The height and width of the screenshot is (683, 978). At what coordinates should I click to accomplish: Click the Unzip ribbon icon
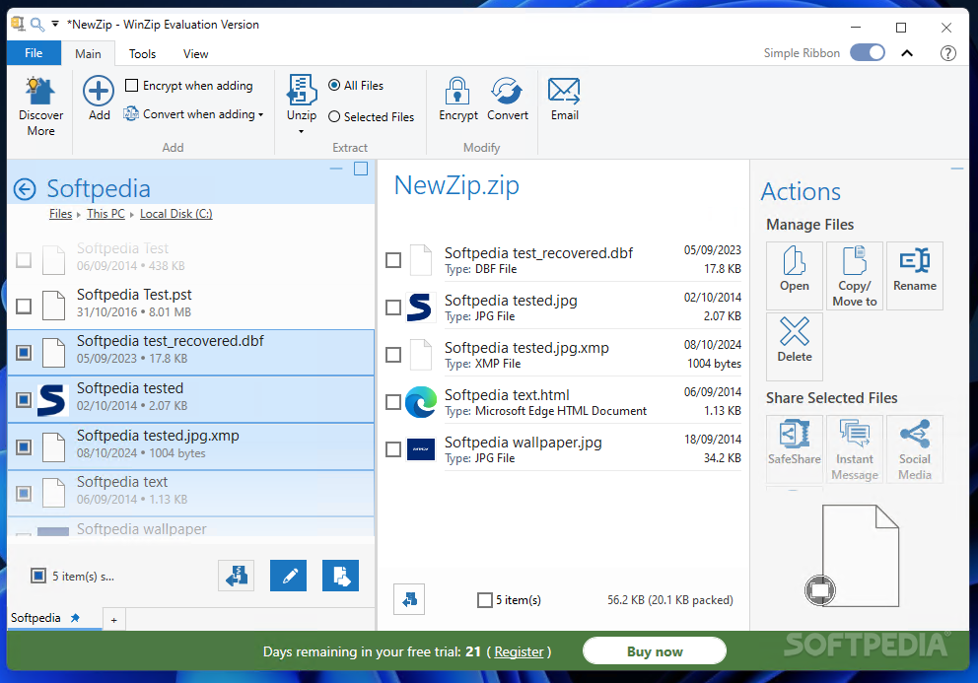coord(302,90)
